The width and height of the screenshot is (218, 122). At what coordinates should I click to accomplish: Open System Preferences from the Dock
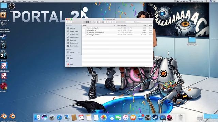click(148, 118)
